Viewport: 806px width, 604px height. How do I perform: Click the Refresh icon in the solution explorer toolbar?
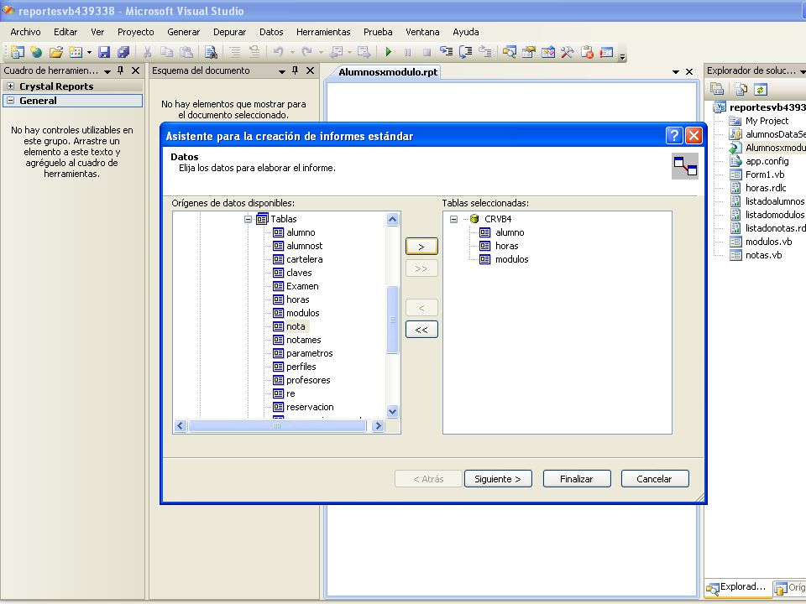pos(761,90)
